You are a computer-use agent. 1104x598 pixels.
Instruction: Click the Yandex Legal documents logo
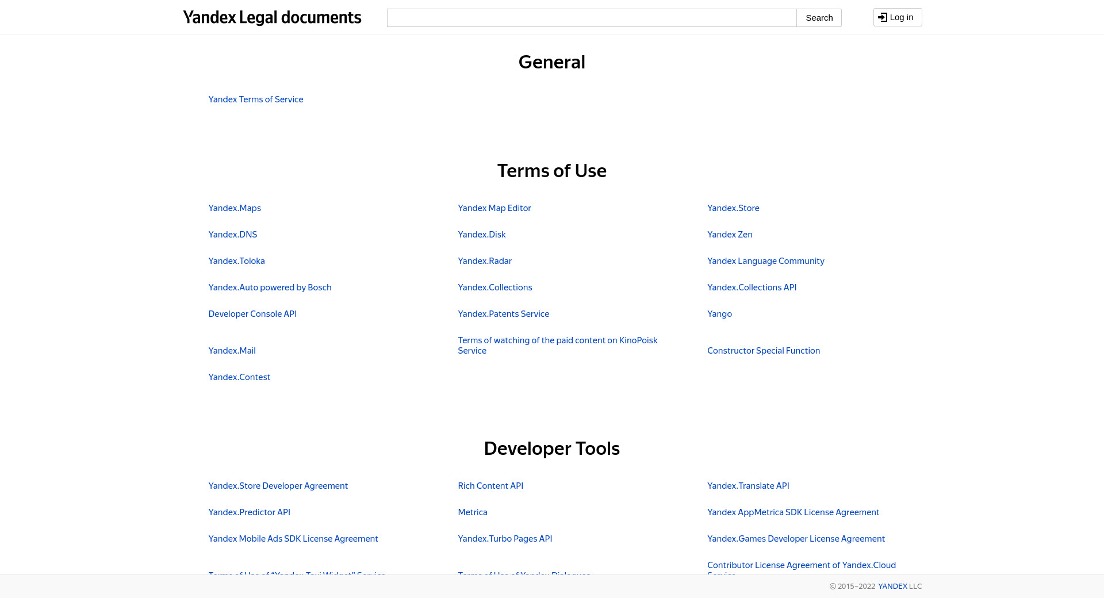pyautogui.click(x=272, y=18)
